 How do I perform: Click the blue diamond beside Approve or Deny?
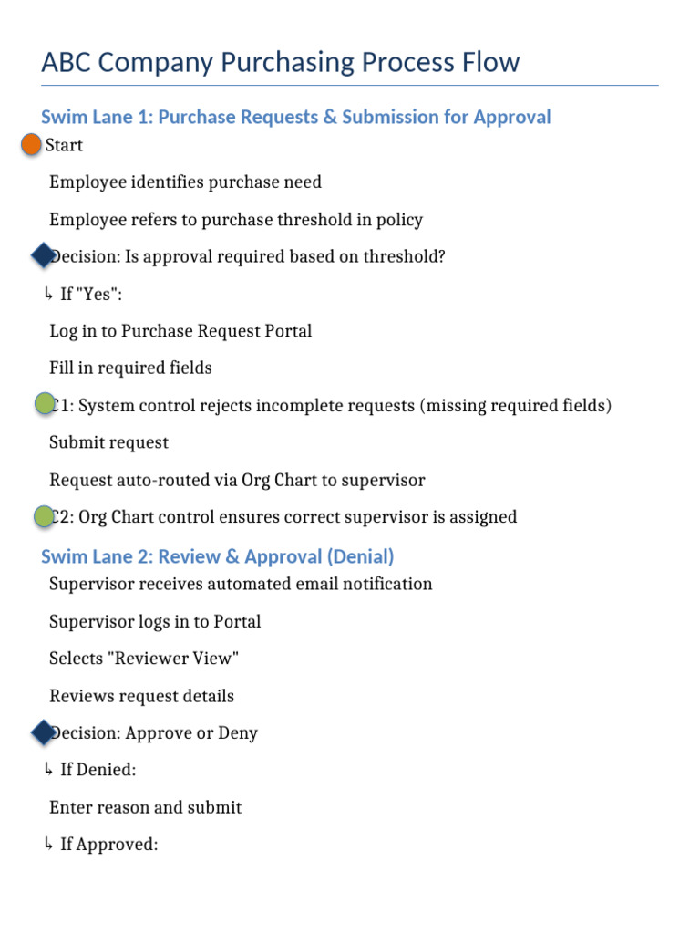pos(43,732)
